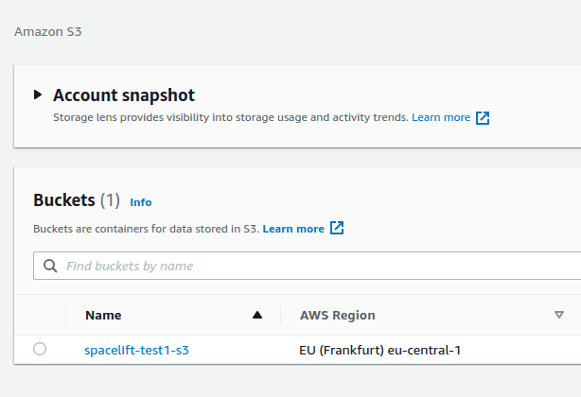This screenshot has height=397, width=581.
Task: Open the Info link beside Buckets
Action: pyautogui.click(x=141, y=202)
